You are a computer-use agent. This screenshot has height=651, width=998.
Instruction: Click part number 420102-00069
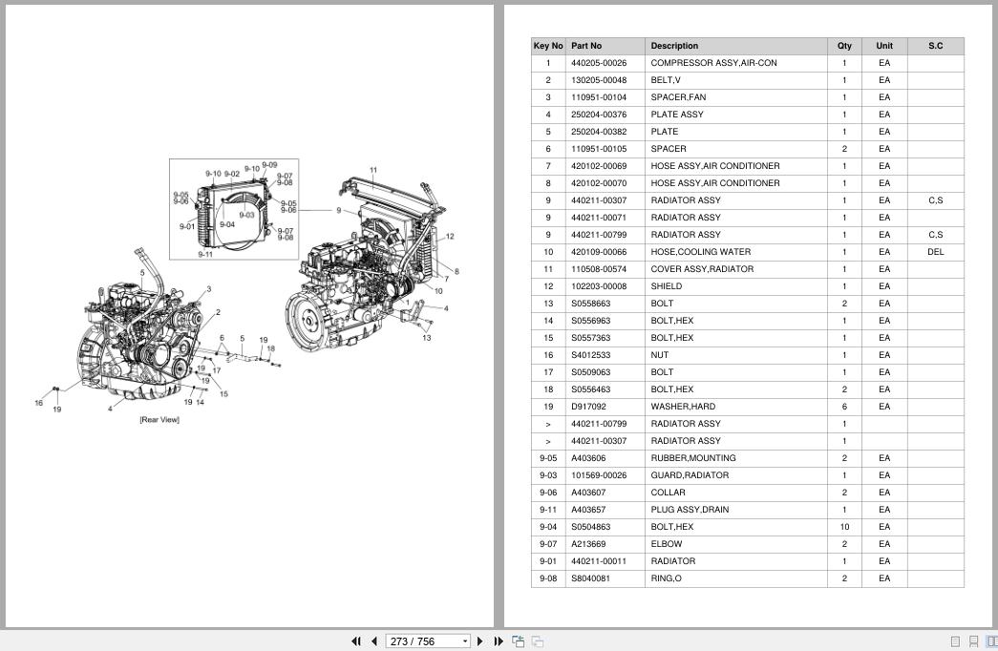tap(599, 166)
